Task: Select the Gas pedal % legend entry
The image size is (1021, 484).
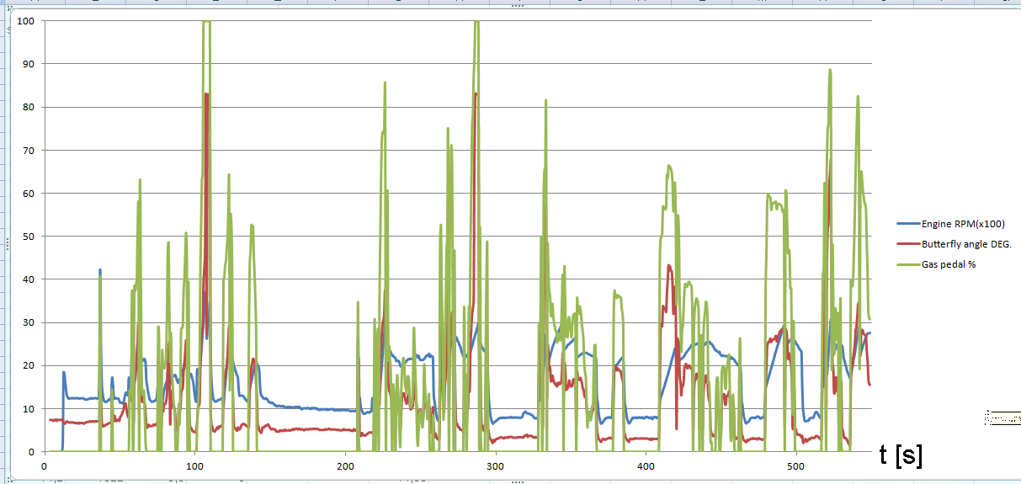Action: point(949,264)
